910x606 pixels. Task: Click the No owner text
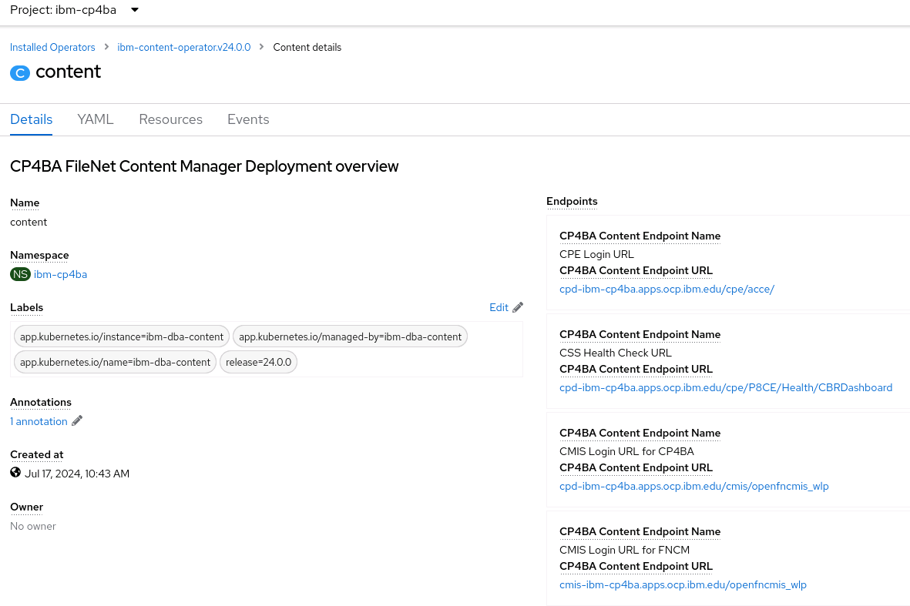[x=33, y=527]
